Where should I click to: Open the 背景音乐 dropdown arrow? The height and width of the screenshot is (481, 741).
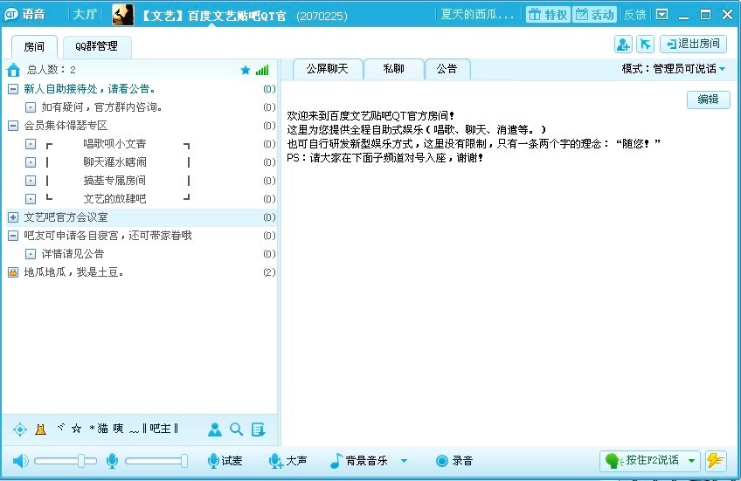click(x=404, y=461)
